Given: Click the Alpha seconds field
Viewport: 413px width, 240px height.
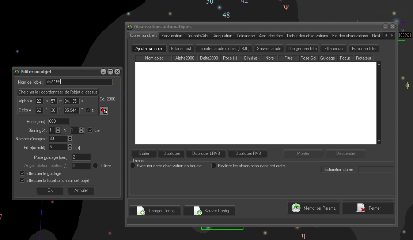Looking at the screenshot, I should tap(71, 101).
